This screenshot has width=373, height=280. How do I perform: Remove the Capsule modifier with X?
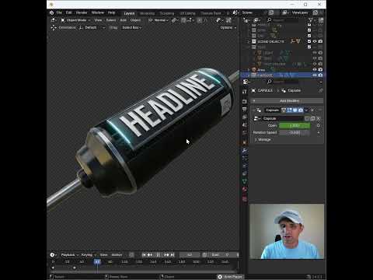click(312, 110)
